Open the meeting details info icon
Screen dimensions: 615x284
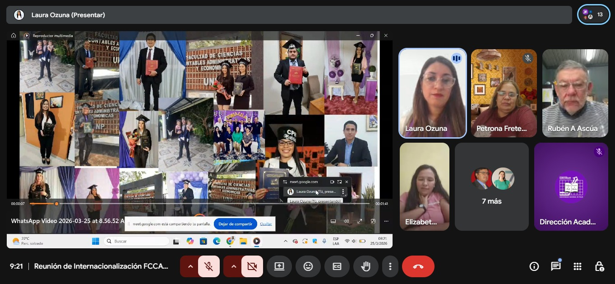(534, 266)
